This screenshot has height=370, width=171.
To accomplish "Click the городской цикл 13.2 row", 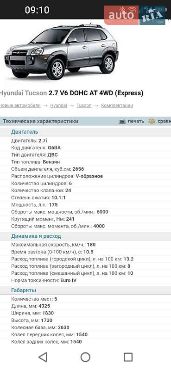I will click(85, 259).
